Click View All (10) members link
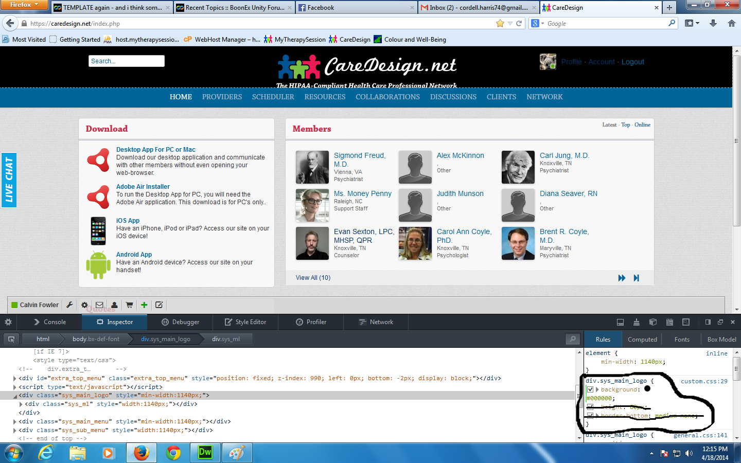Screen dimensions: 741x463 pyautogui.click(x=313, y=278)
